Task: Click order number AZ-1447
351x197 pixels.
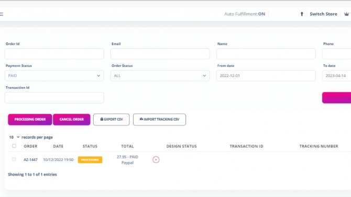Action: point(30,160)
